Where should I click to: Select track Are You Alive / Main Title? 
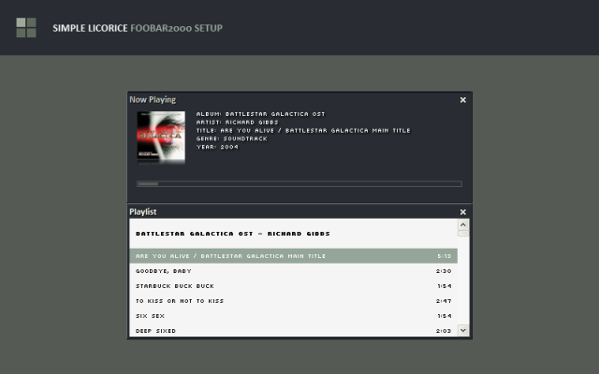point(293,256)
